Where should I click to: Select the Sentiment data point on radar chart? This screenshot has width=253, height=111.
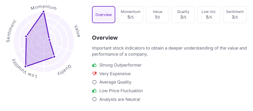(x=26, y=36)
